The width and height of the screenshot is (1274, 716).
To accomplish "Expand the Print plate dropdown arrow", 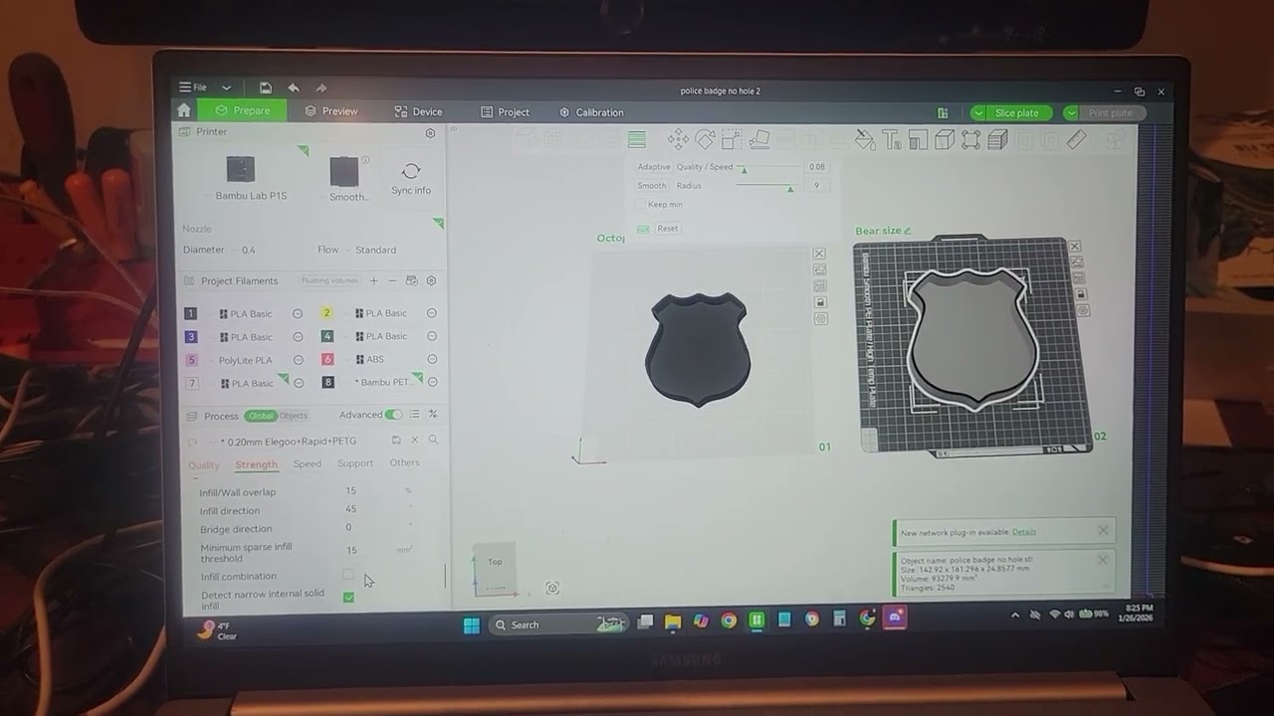I will coord(1071,112).
